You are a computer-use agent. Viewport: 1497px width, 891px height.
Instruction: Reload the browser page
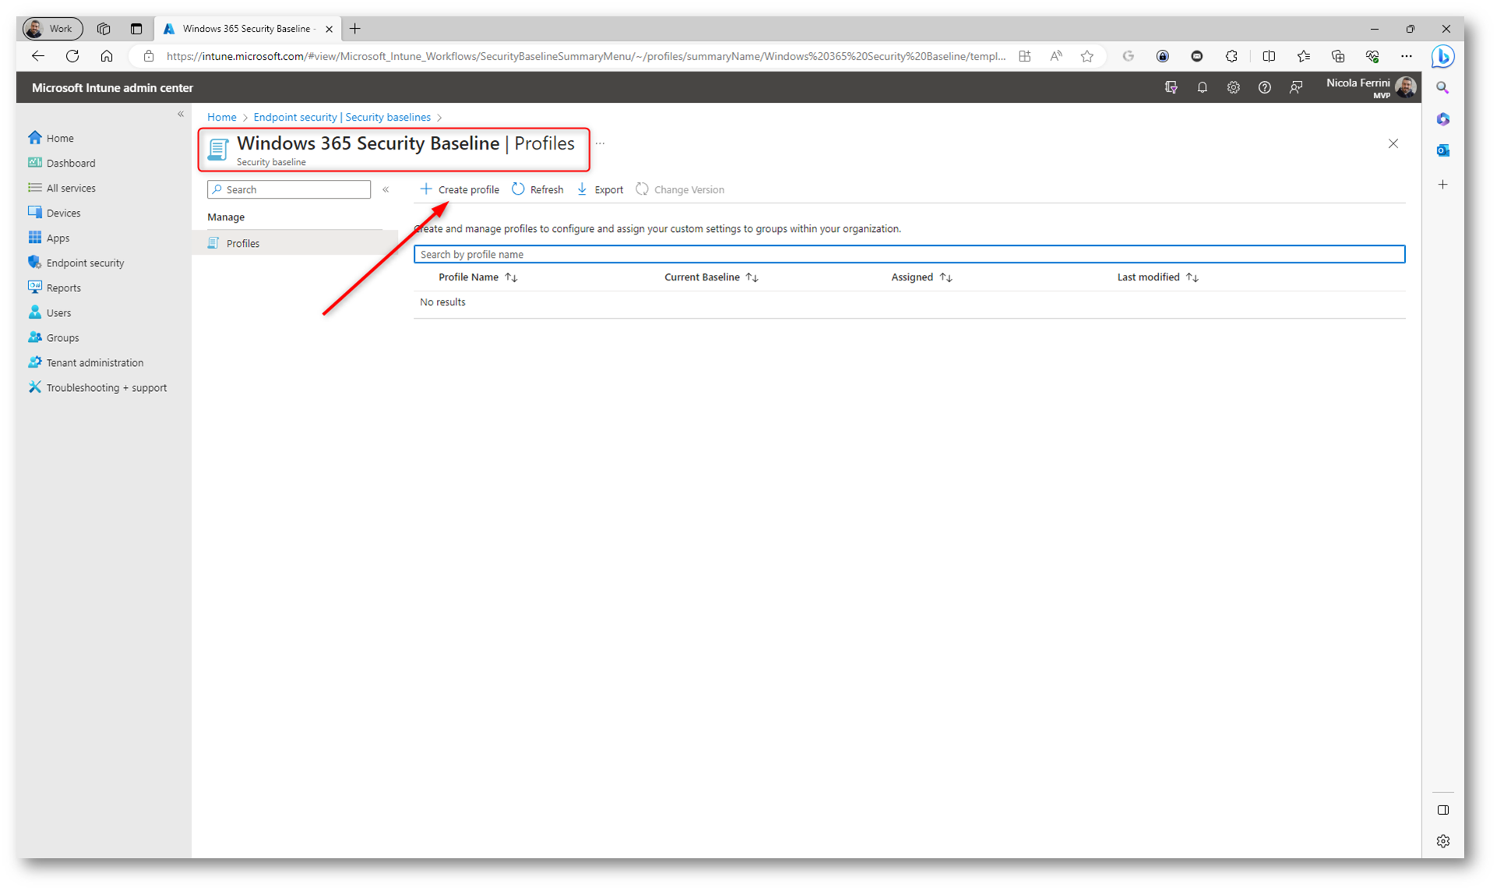72,56
